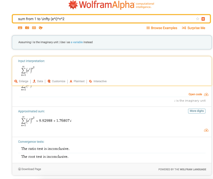Click 'The root test is inconclusive.' text
Screen dimensions: 213x179
point(45,157)
